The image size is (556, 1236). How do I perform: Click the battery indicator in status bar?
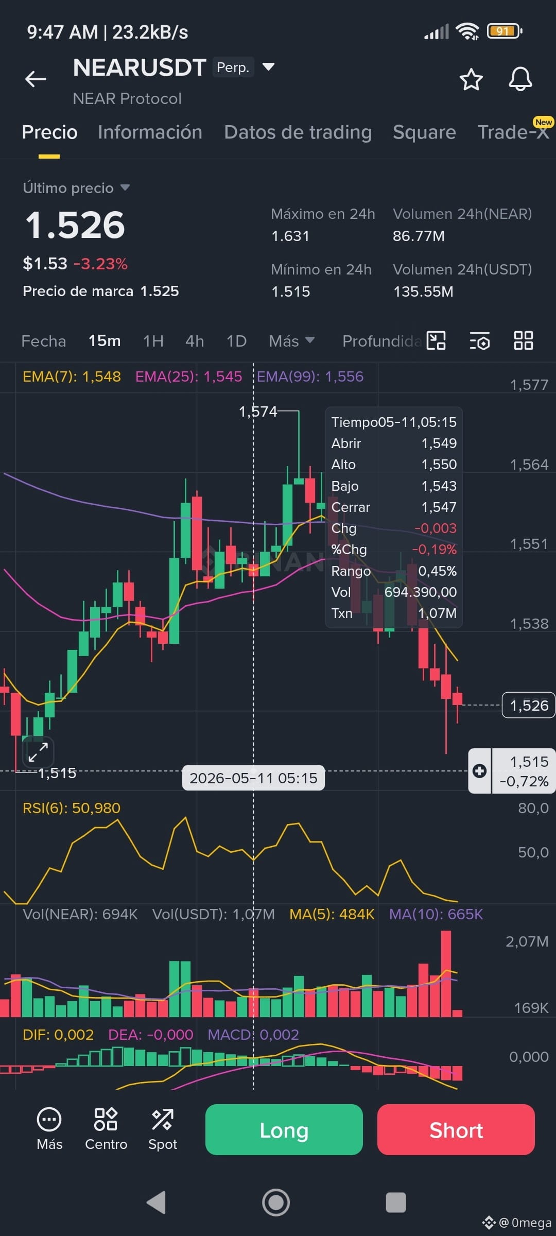[505, 31]
